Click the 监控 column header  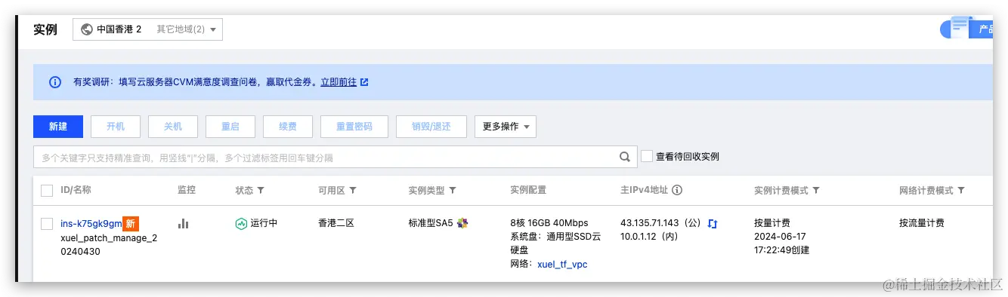[187, 191]
